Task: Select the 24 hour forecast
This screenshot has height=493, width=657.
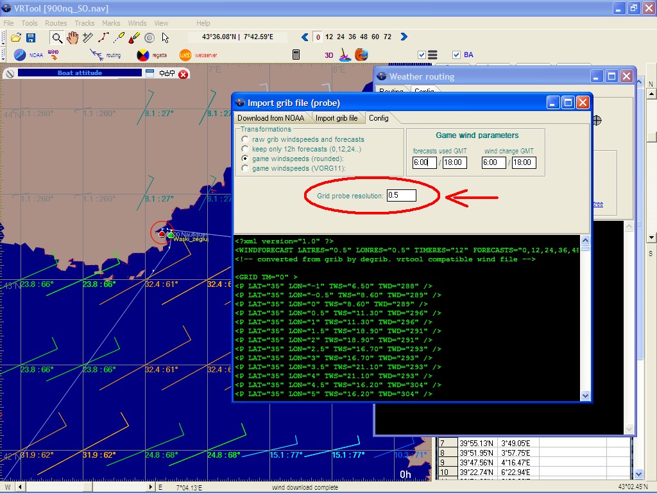Action: (x=341, y=37)
